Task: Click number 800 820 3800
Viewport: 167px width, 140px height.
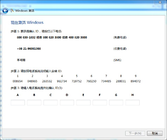Action: [x=52, y=37]
